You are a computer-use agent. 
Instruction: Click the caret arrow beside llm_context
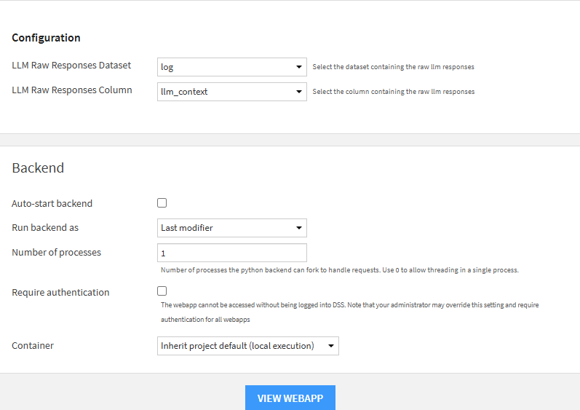point(299,92)
